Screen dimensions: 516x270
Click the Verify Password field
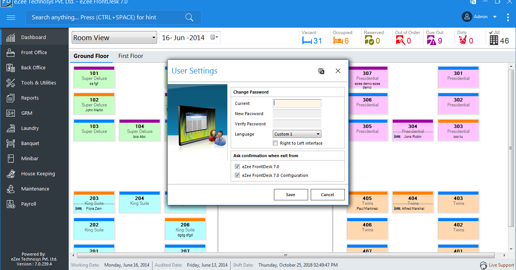297,124
